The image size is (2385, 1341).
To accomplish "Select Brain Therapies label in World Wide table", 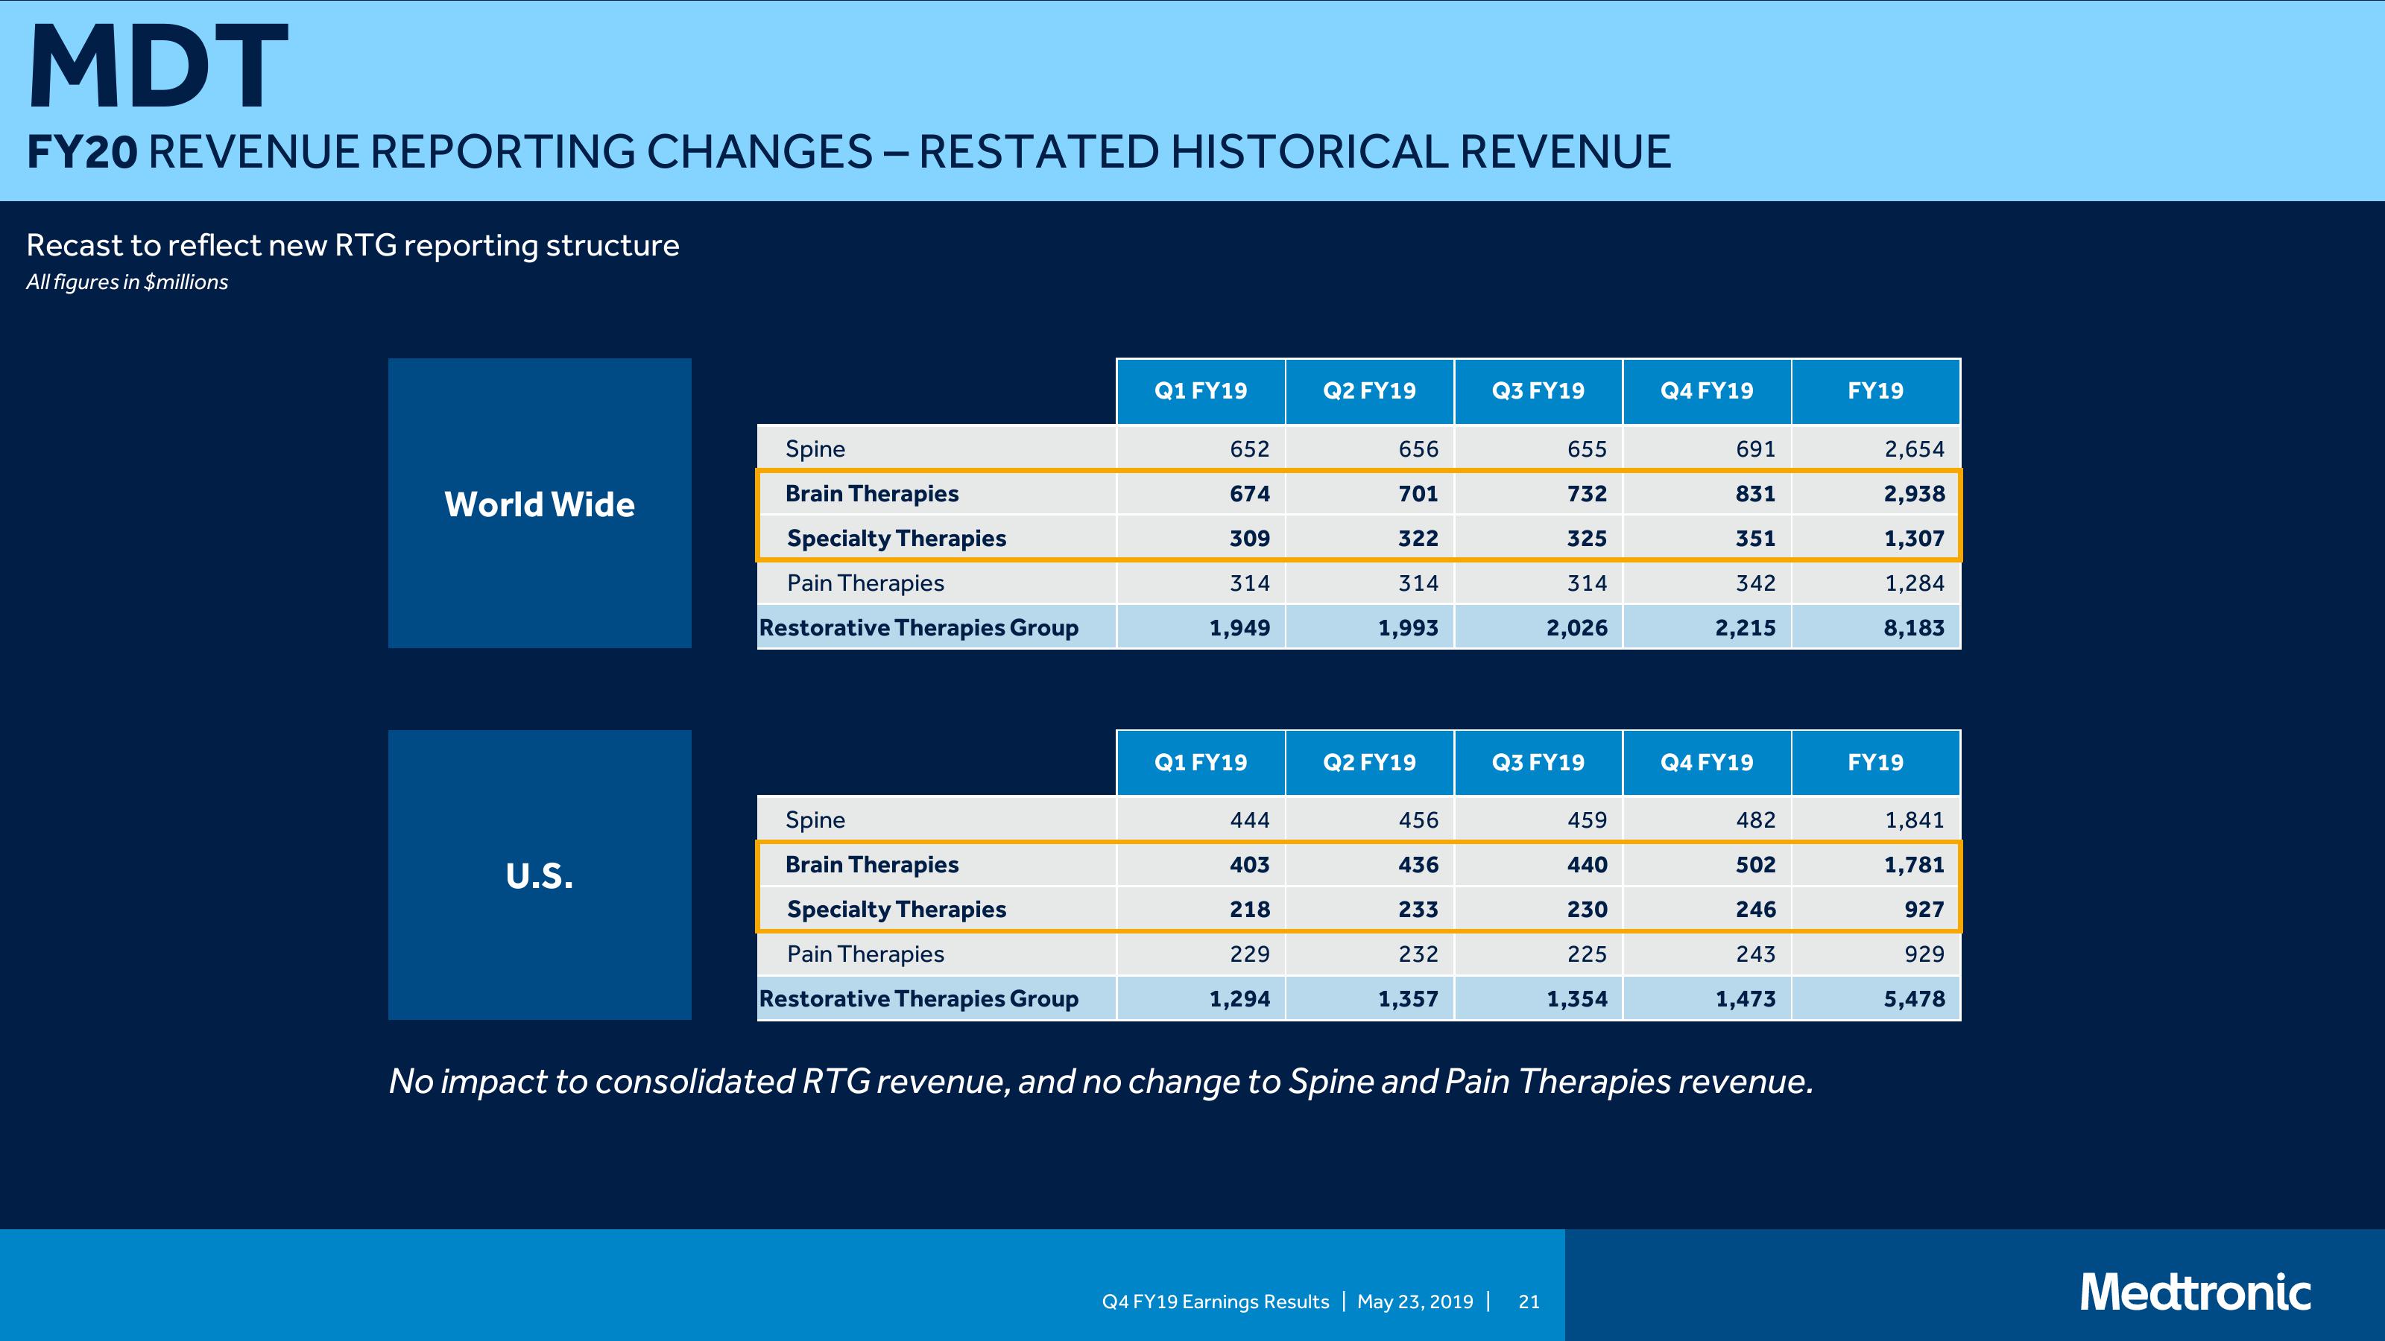I will (x=872, y=493).
